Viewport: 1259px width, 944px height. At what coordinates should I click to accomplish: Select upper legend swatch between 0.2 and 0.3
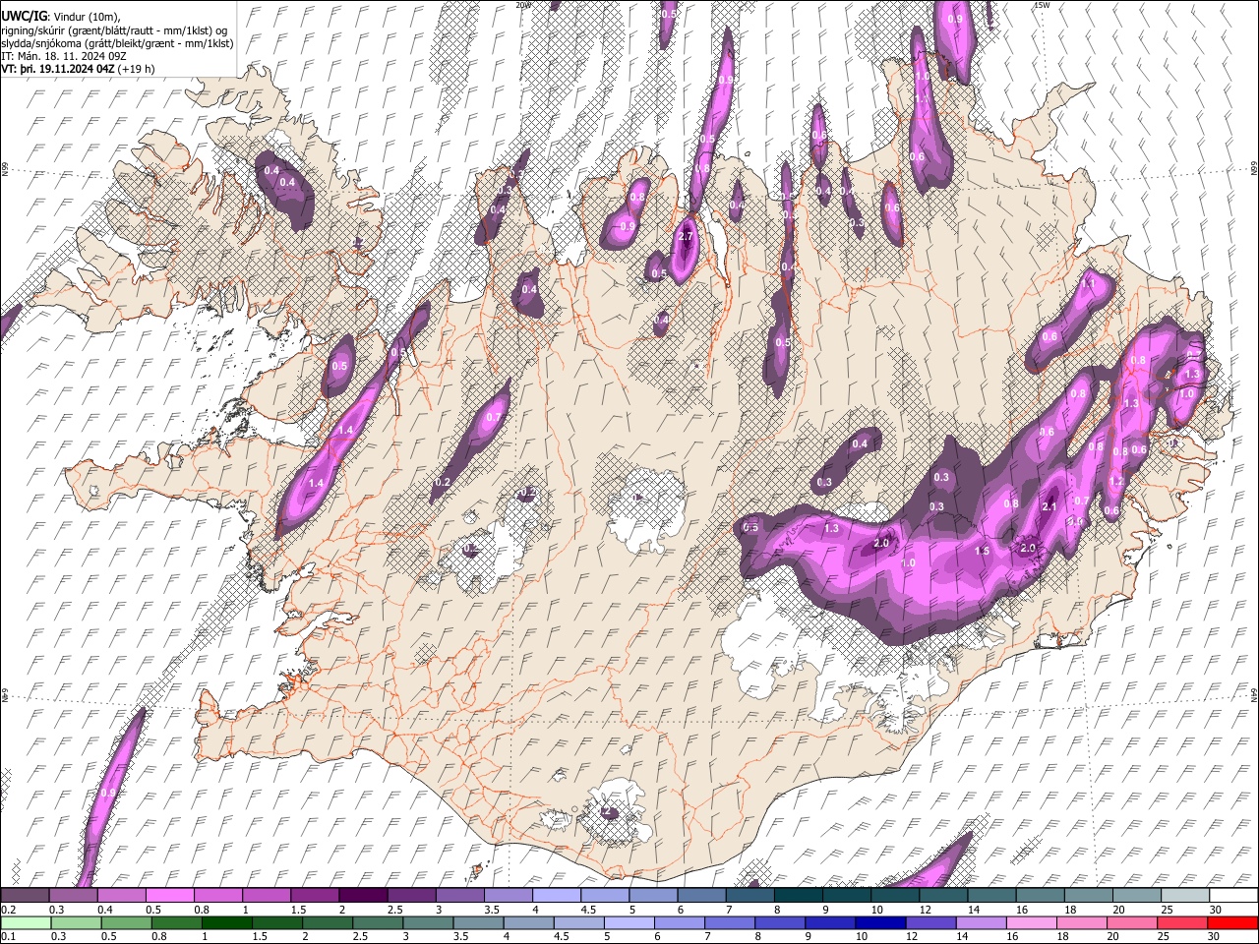25,895
